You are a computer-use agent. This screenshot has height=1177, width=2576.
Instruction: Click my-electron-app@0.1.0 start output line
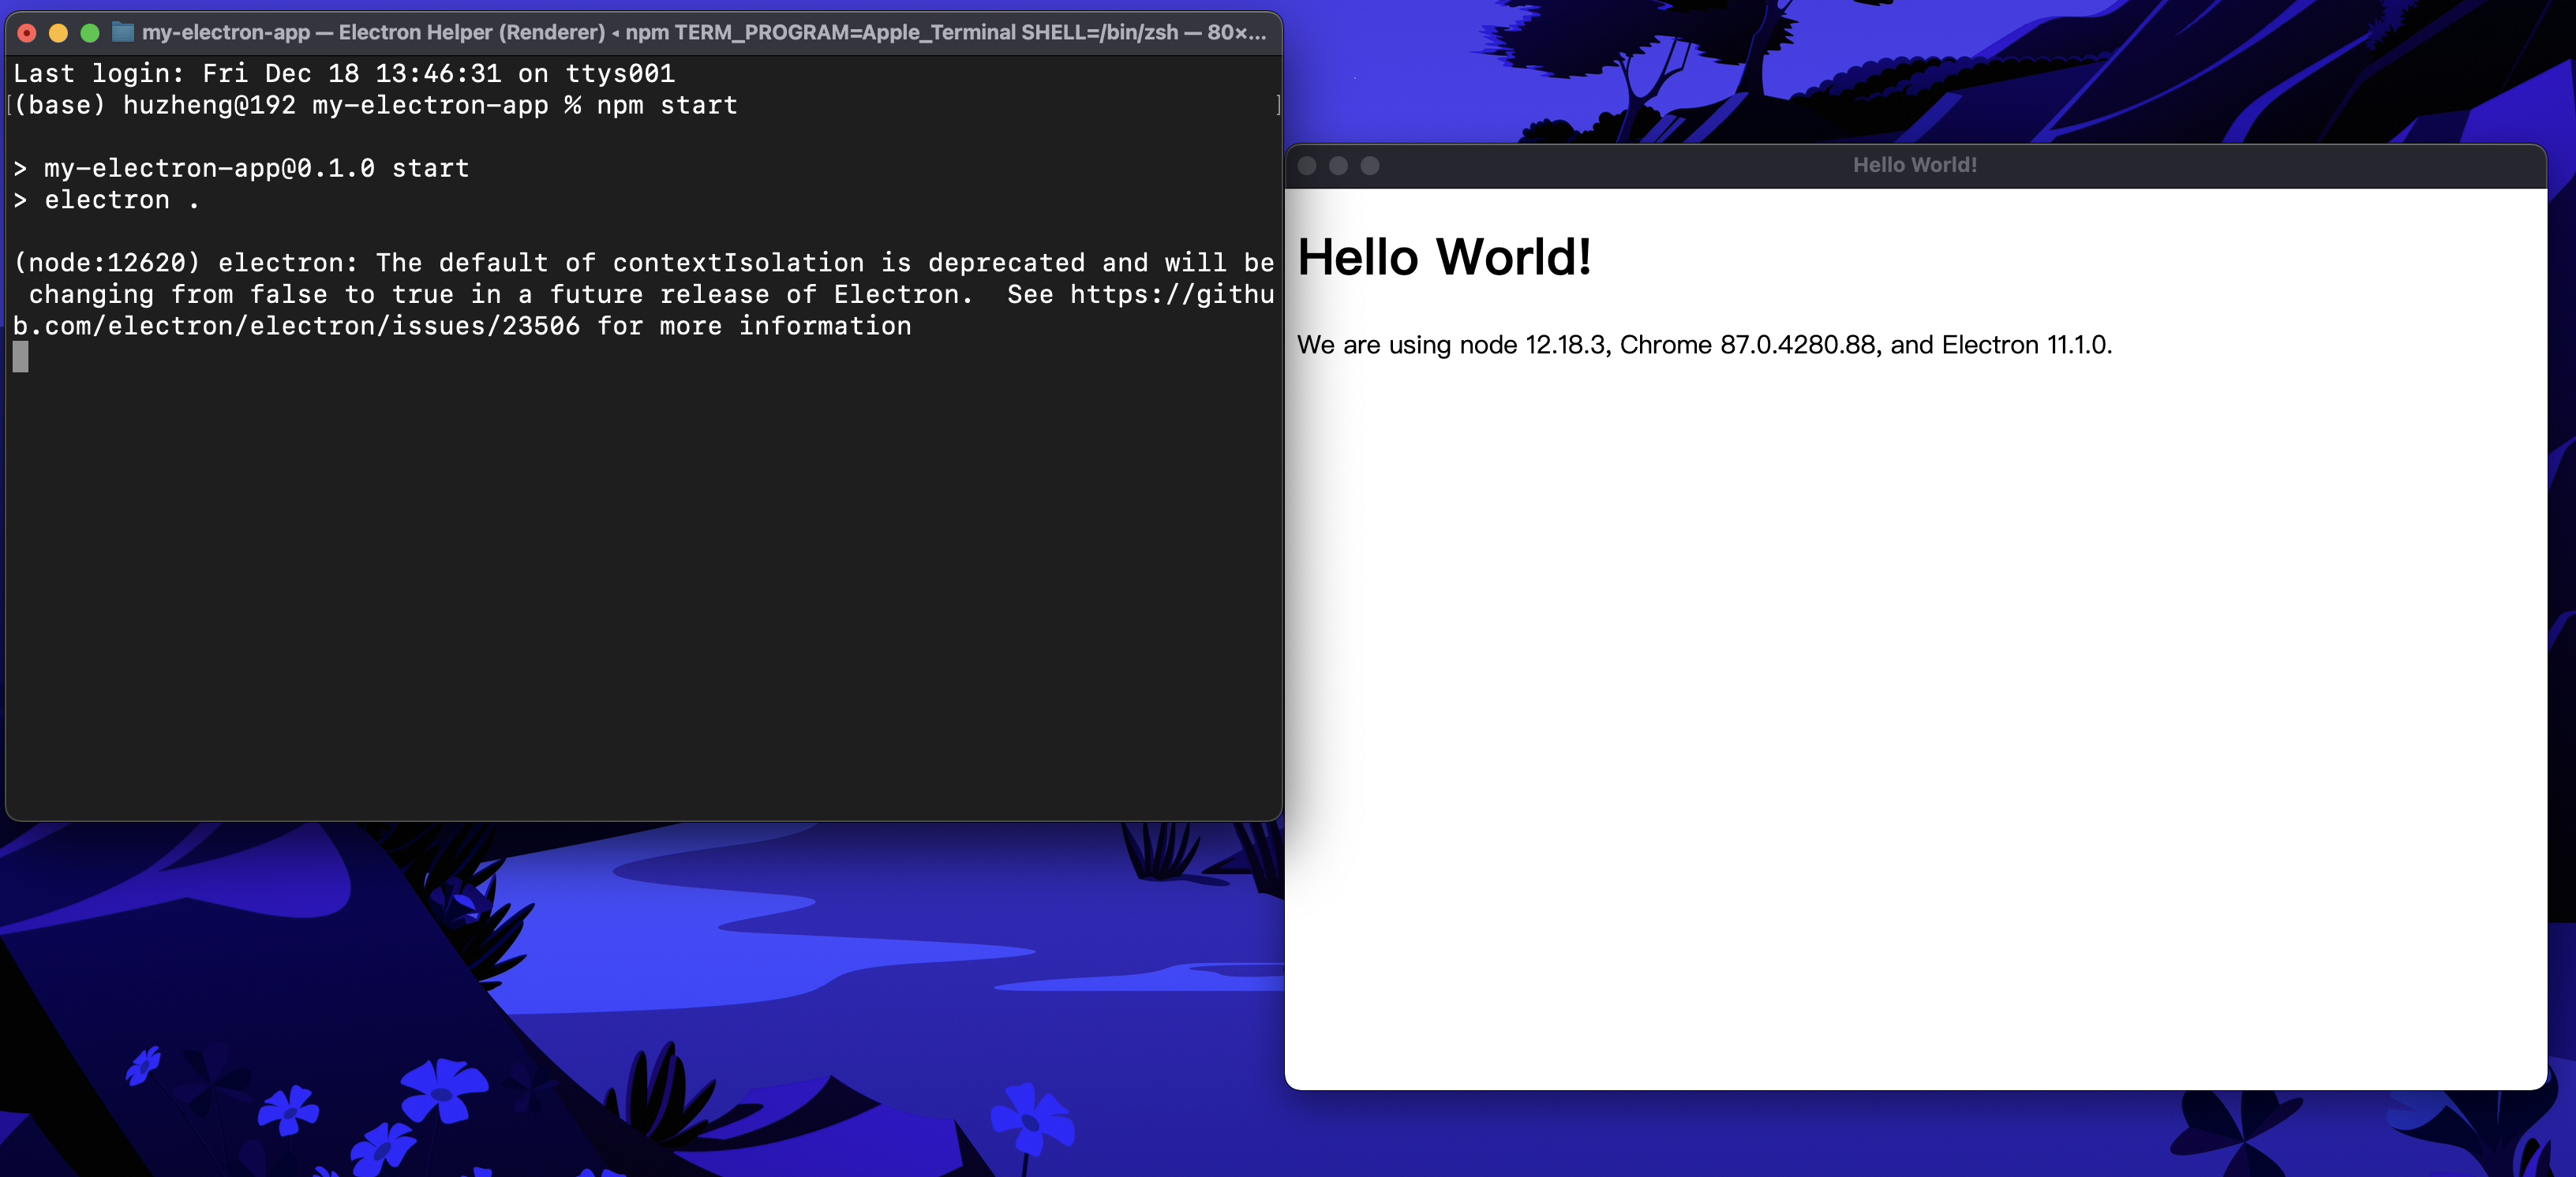click(x=256, y=168)
